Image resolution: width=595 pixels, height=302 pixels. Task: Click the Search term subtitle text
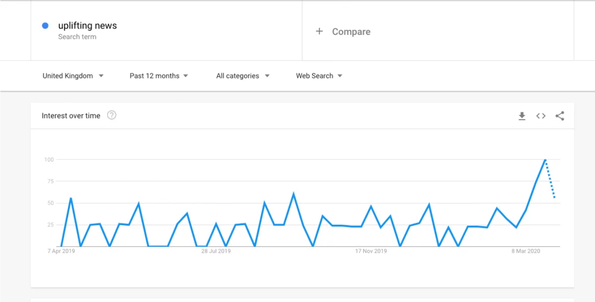77,37
